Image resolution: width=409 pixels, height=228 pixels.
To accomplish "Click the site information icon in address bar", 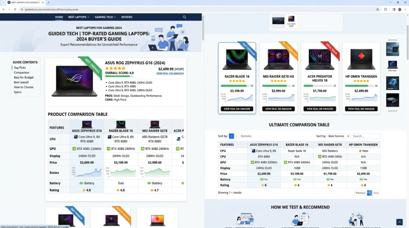I will click(x=22, y=10).
